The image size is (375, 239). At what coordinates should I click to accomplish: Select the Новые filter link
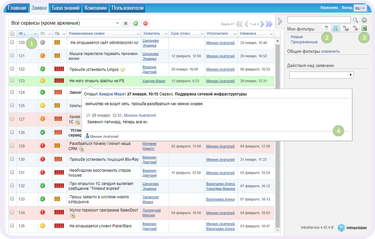click(297, 37)
